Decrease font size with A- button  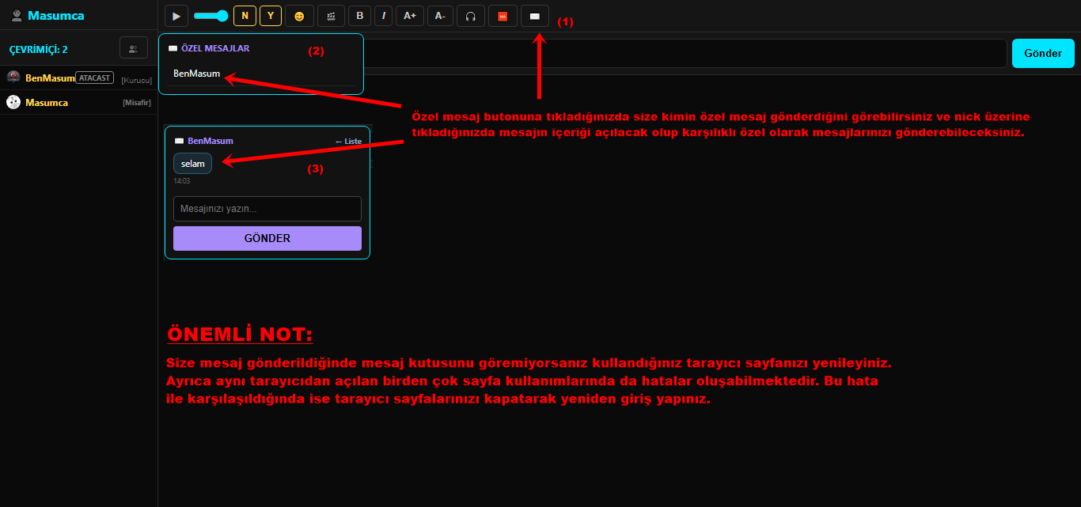(440, 16)
